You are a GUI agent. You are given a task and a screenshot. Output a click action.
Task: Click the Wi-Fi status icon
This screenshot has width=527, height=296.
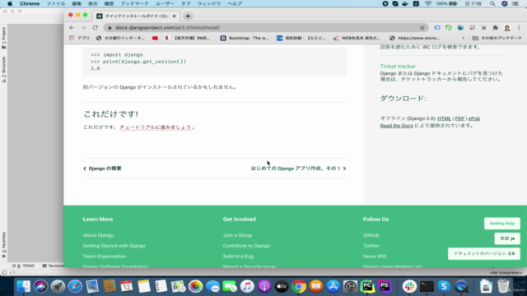[428, 3]
